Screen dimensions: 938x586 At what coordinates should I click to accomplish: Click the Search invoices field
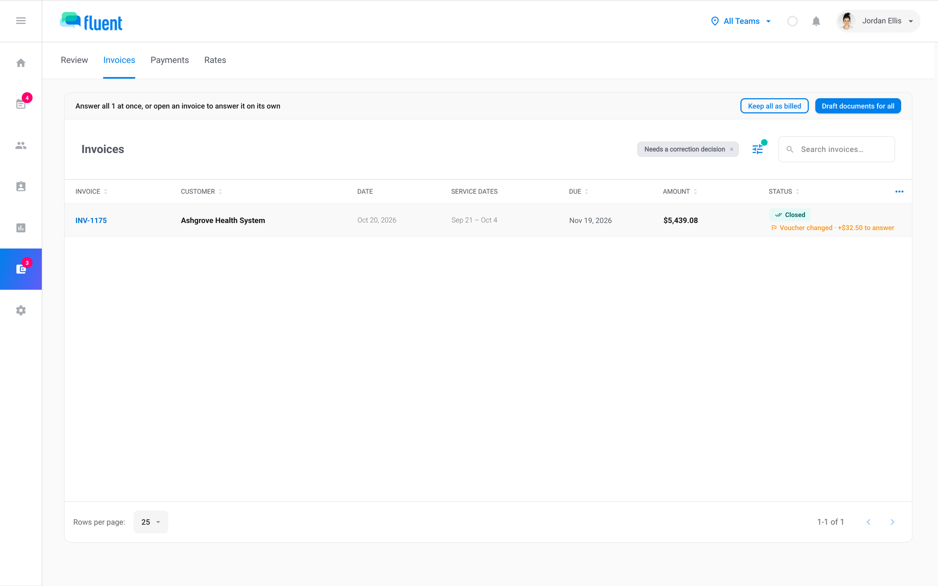point(836,149)
